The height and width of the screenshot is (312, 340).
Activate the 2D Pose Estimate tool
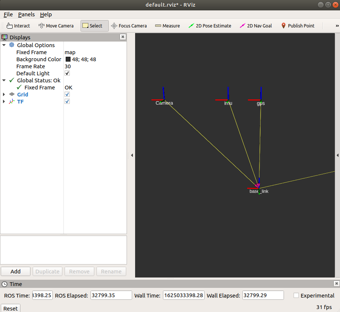tap(210, 26)
